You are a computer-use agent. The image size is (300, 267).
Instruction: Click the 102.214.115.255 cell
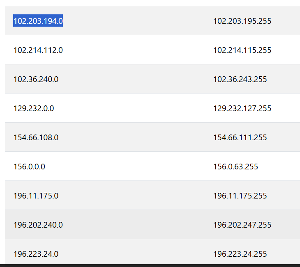click(242, 50)
